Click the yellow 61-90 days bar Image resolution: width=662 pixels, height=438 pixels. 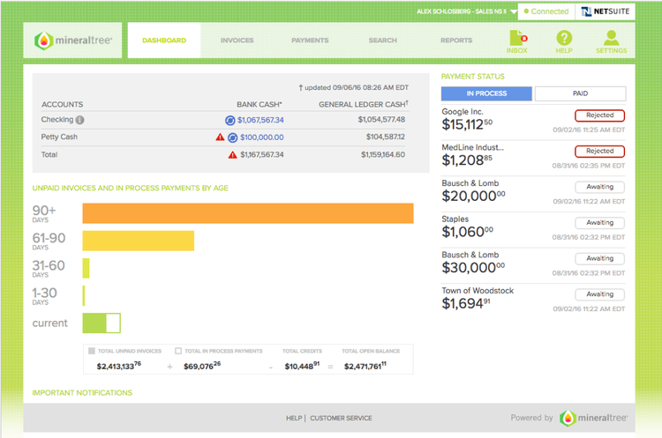tap(139, 241)
